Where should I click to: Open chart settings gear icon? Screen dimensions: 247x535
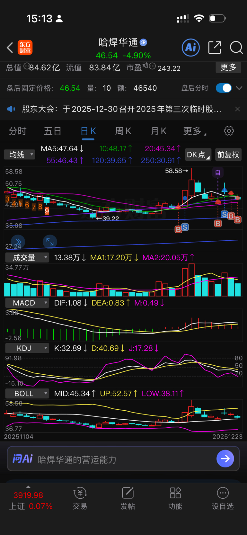(229, 131)
